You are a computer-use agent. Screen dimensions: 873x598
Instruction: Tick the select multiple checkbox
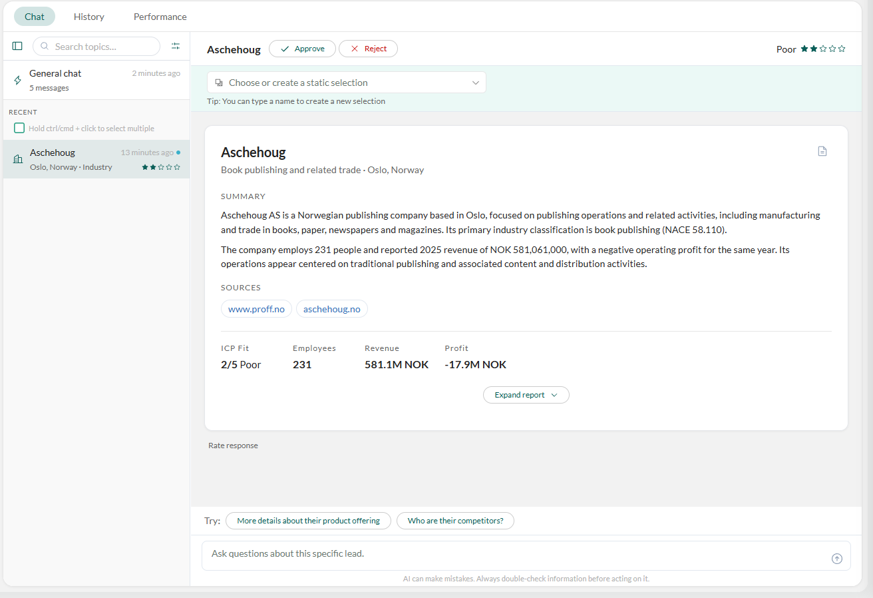[x=19, y=128]
